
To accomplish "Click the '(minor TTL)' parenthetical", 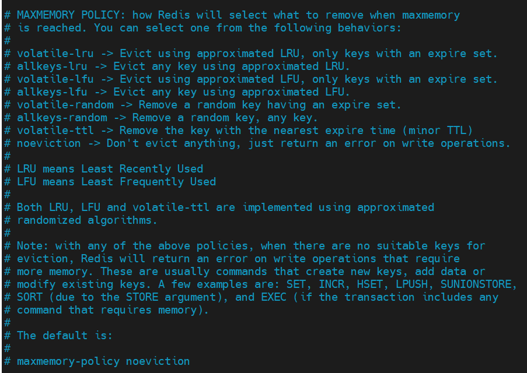I will (x=437, y=131).
